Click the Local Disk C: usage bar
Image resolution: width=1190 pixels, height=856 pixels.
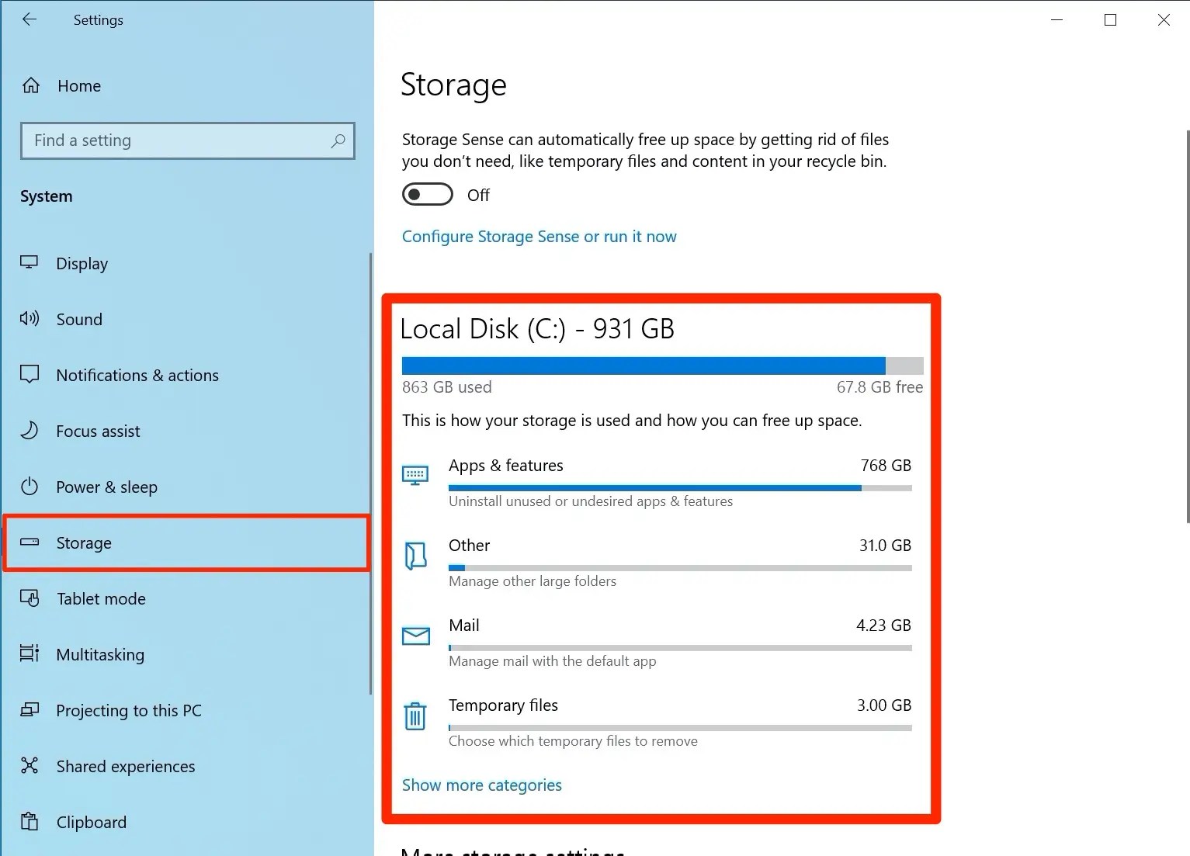coord(662,366)
